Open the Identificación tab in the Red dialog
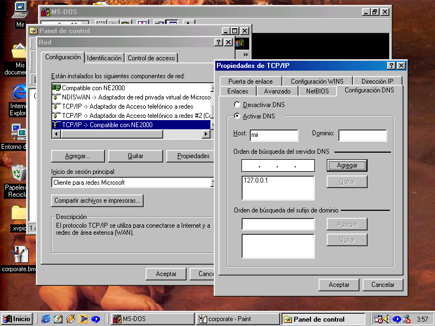435x326 pixels. [x=104, y=58]
